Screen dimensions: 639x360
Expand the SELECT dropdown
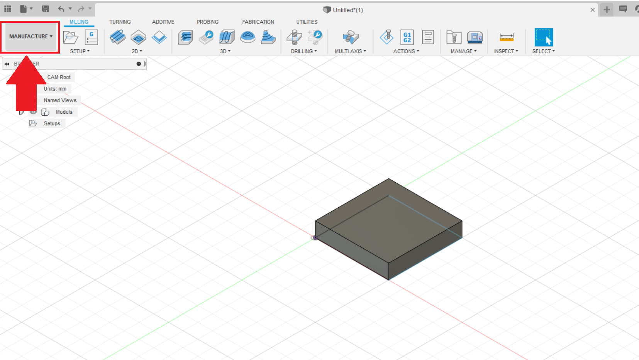(544, 51)
